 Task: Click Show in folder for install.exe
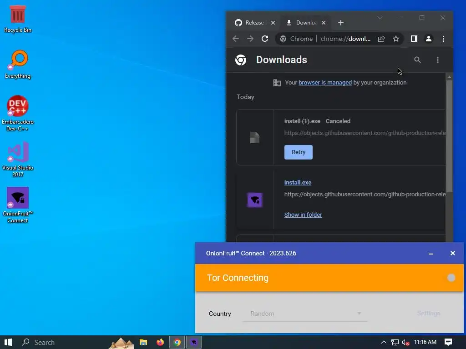tap(303, 215)
